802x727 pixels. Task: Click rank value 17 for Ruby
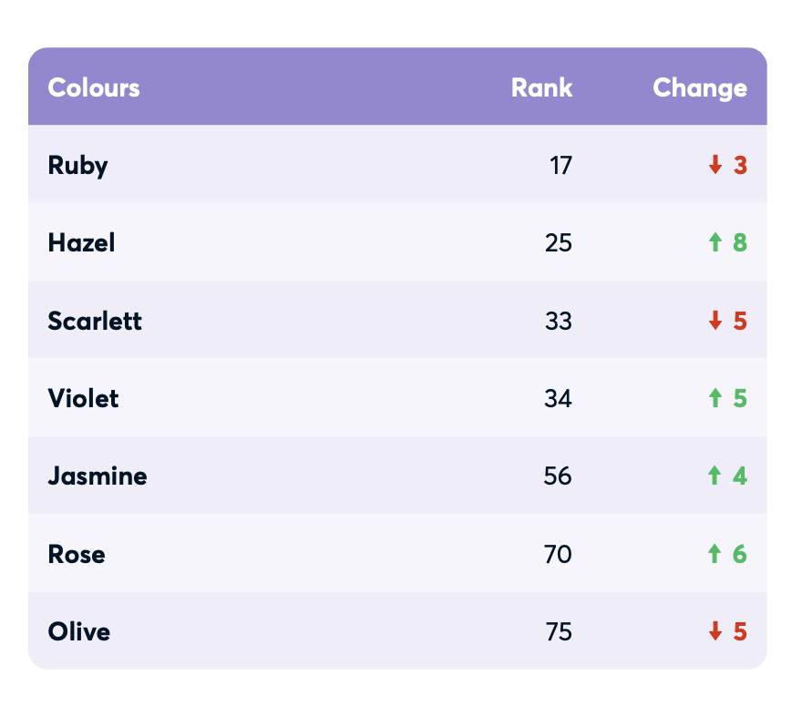tap(561, 166)
